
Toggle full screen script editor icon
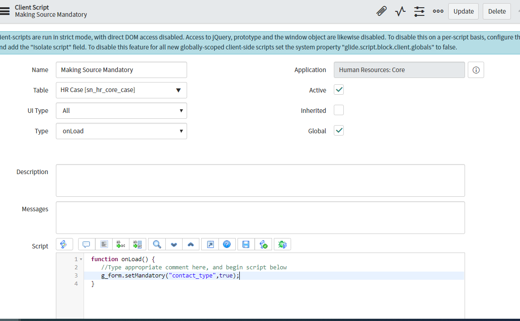tap(210, 244)
